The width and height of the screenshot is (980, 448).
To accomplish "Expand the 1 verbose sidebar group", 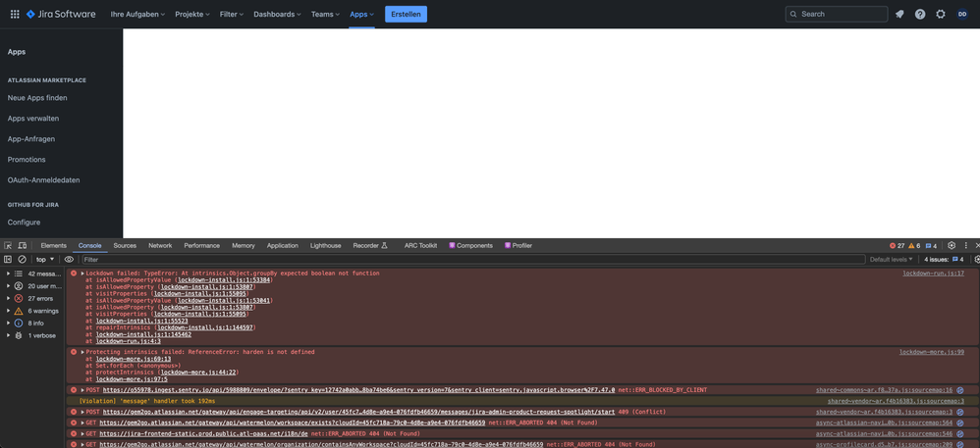I will (8, 335).
